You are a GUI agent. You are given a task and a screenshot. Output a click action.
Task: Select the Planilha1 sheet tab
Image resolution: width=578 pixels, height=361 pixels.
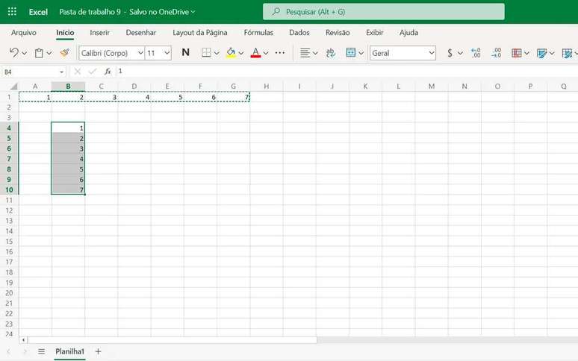(x=69, y=351)
